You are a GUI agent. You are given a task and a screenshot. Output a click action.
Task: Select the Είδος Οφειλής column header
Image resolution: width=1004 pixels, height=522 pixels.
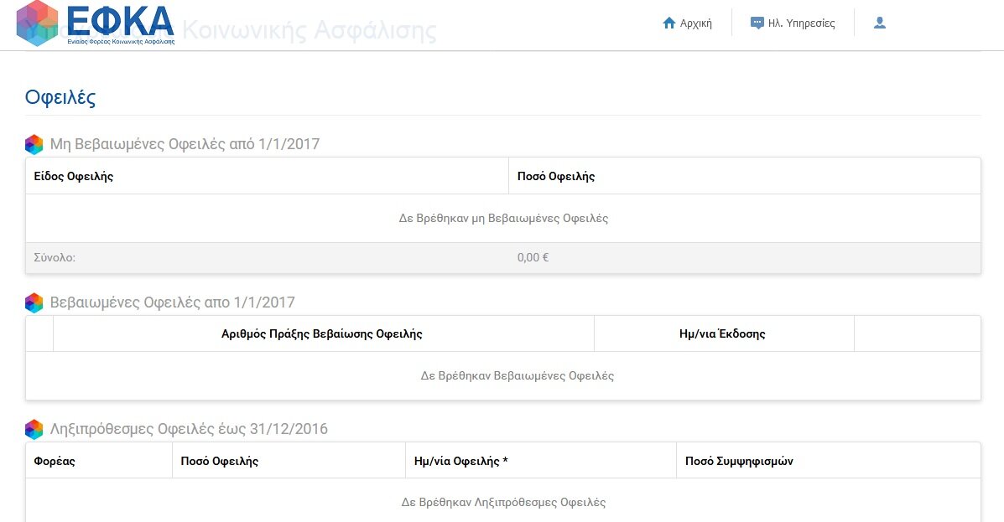click(x=74, y=176)
